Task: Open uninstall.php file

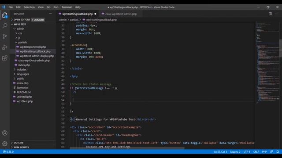Action: click(24, 97)
